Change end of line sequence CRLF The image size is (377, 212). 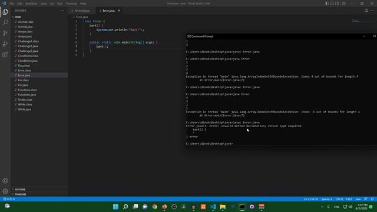pyautogui.click(x=349, y=199)
